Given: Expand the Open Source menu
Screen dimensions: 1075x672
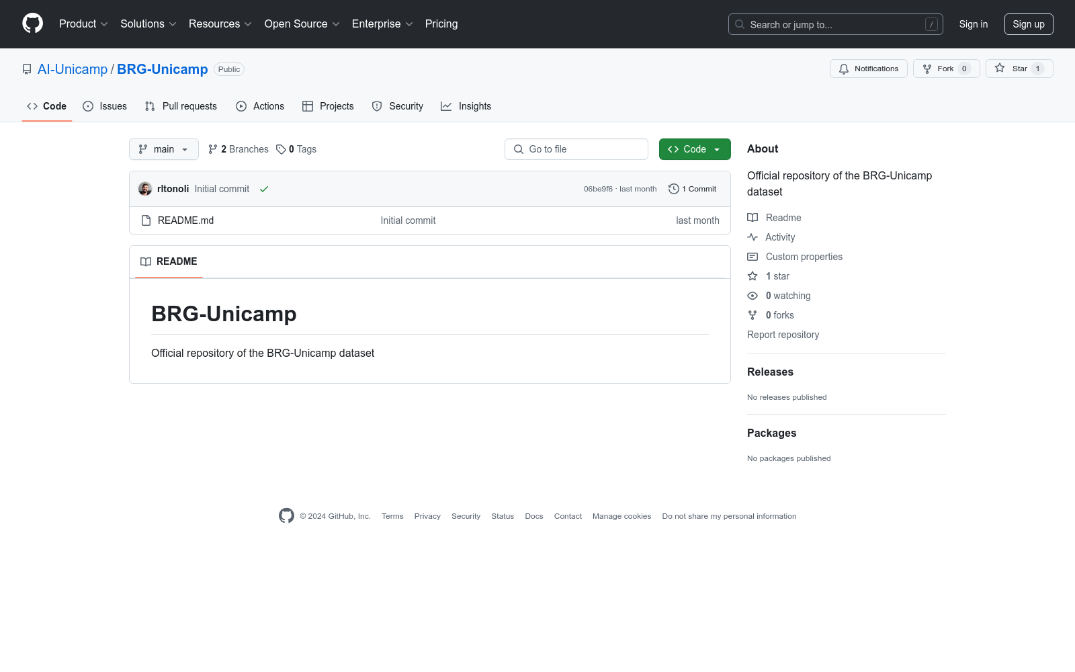Looking at the screenshot, I should pos(302,24).
